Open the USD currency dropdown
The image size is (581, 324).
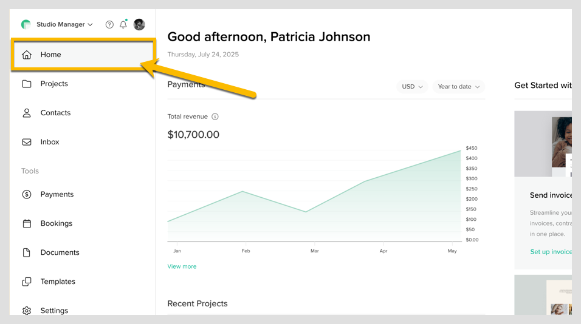tap(412, 87)
